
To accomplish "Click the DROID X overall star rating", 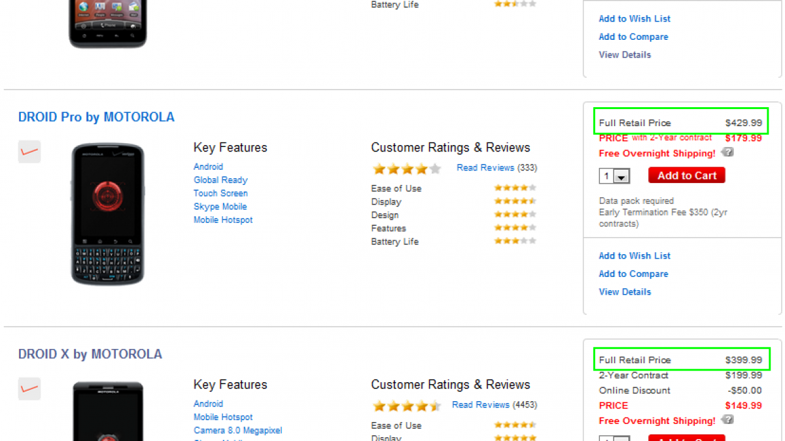I will tap(406, 406).
